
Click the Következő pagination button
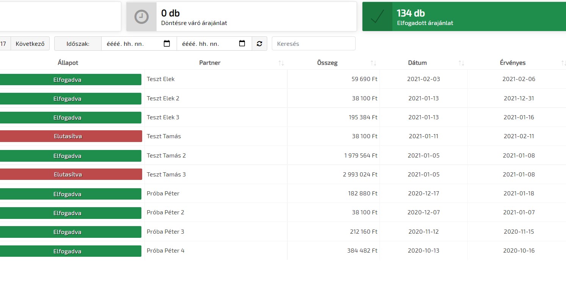(x=30, y=44)
